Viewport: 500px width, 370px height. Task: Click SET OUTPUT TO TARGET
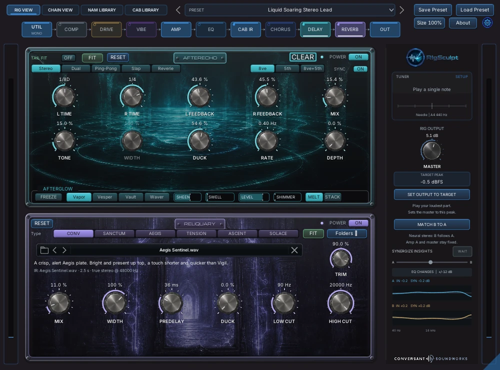pos(432,194)
